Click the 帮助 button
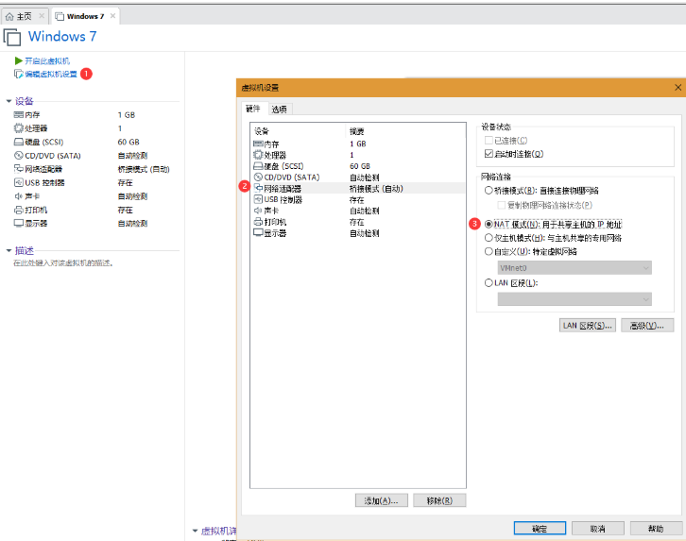 [656, 529]
